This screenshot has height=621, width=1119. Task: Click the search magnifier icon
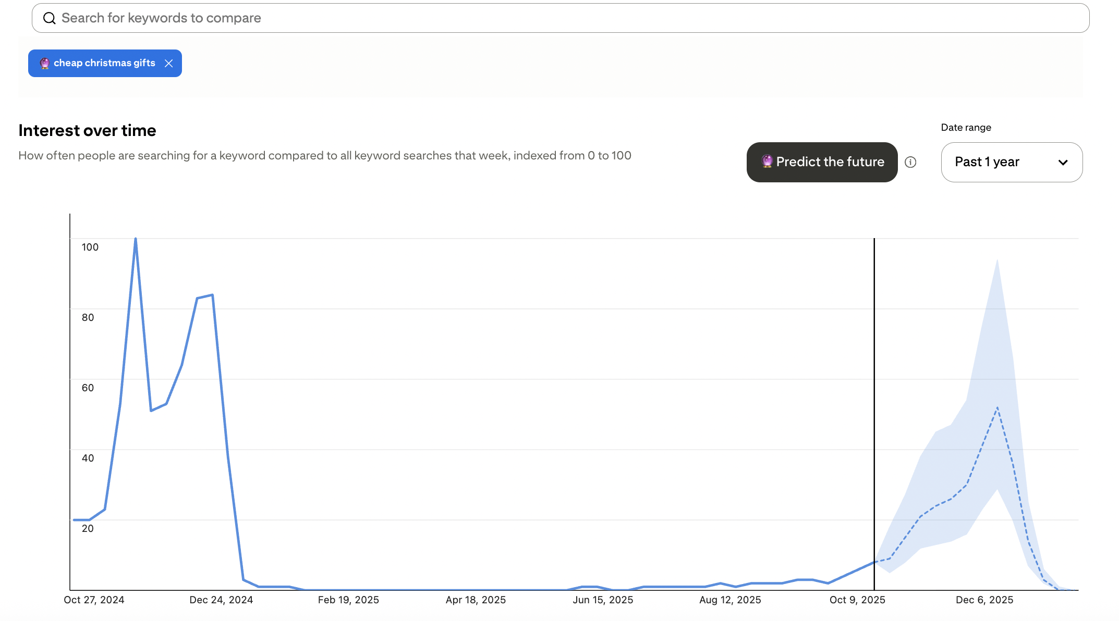pyautogui.click(x=49, y=18)
